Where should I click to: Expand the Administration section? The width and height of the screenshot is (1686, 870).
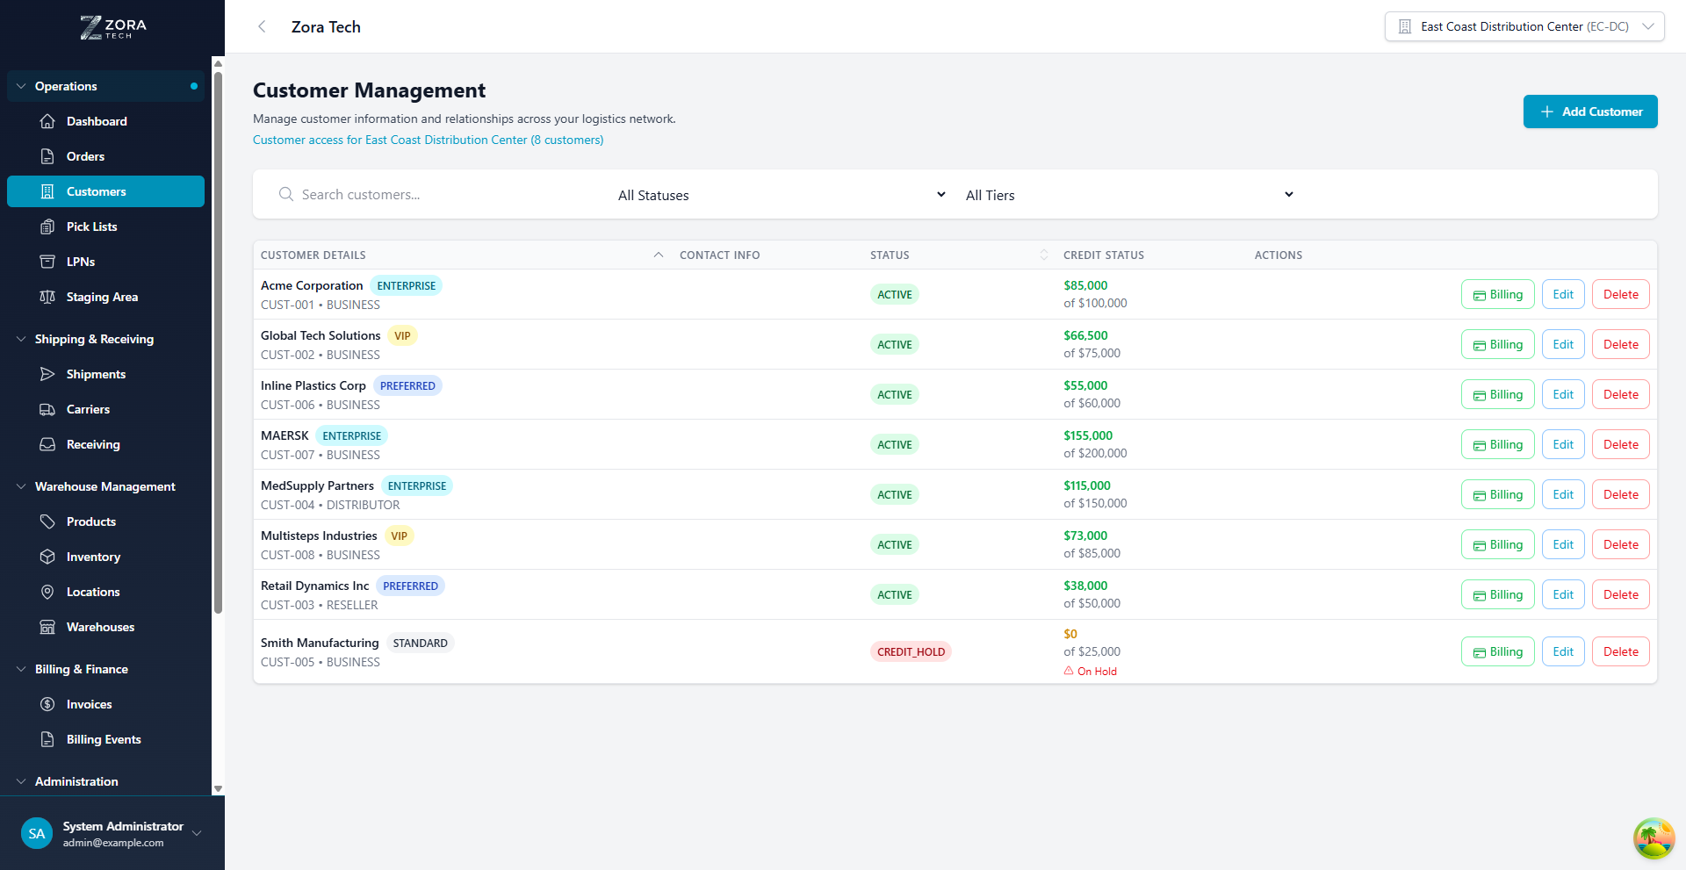pyautogui.click(x=76, y=781)
